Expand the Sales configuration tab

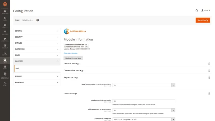coord(37,55)
